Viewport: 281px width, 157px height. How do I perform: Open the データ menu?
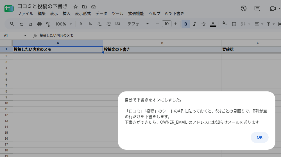click(x=101, y=13)
